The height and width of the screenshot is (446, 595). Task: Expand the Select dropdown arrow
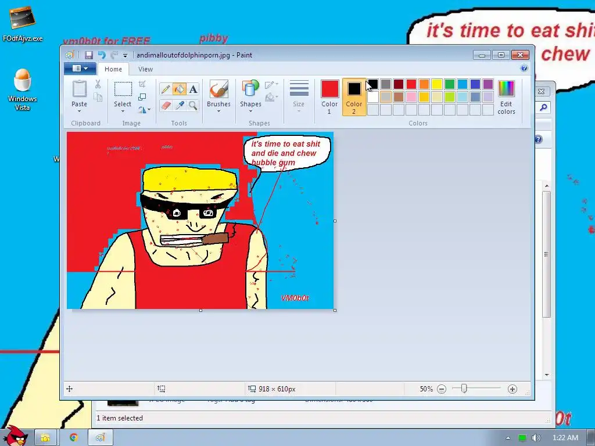(x=123, y=111)
